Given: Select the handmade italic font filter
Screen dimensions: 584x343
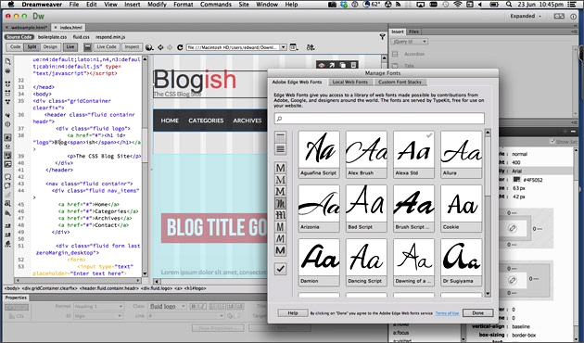Looking at the screenshot, I should coord(281,239).
